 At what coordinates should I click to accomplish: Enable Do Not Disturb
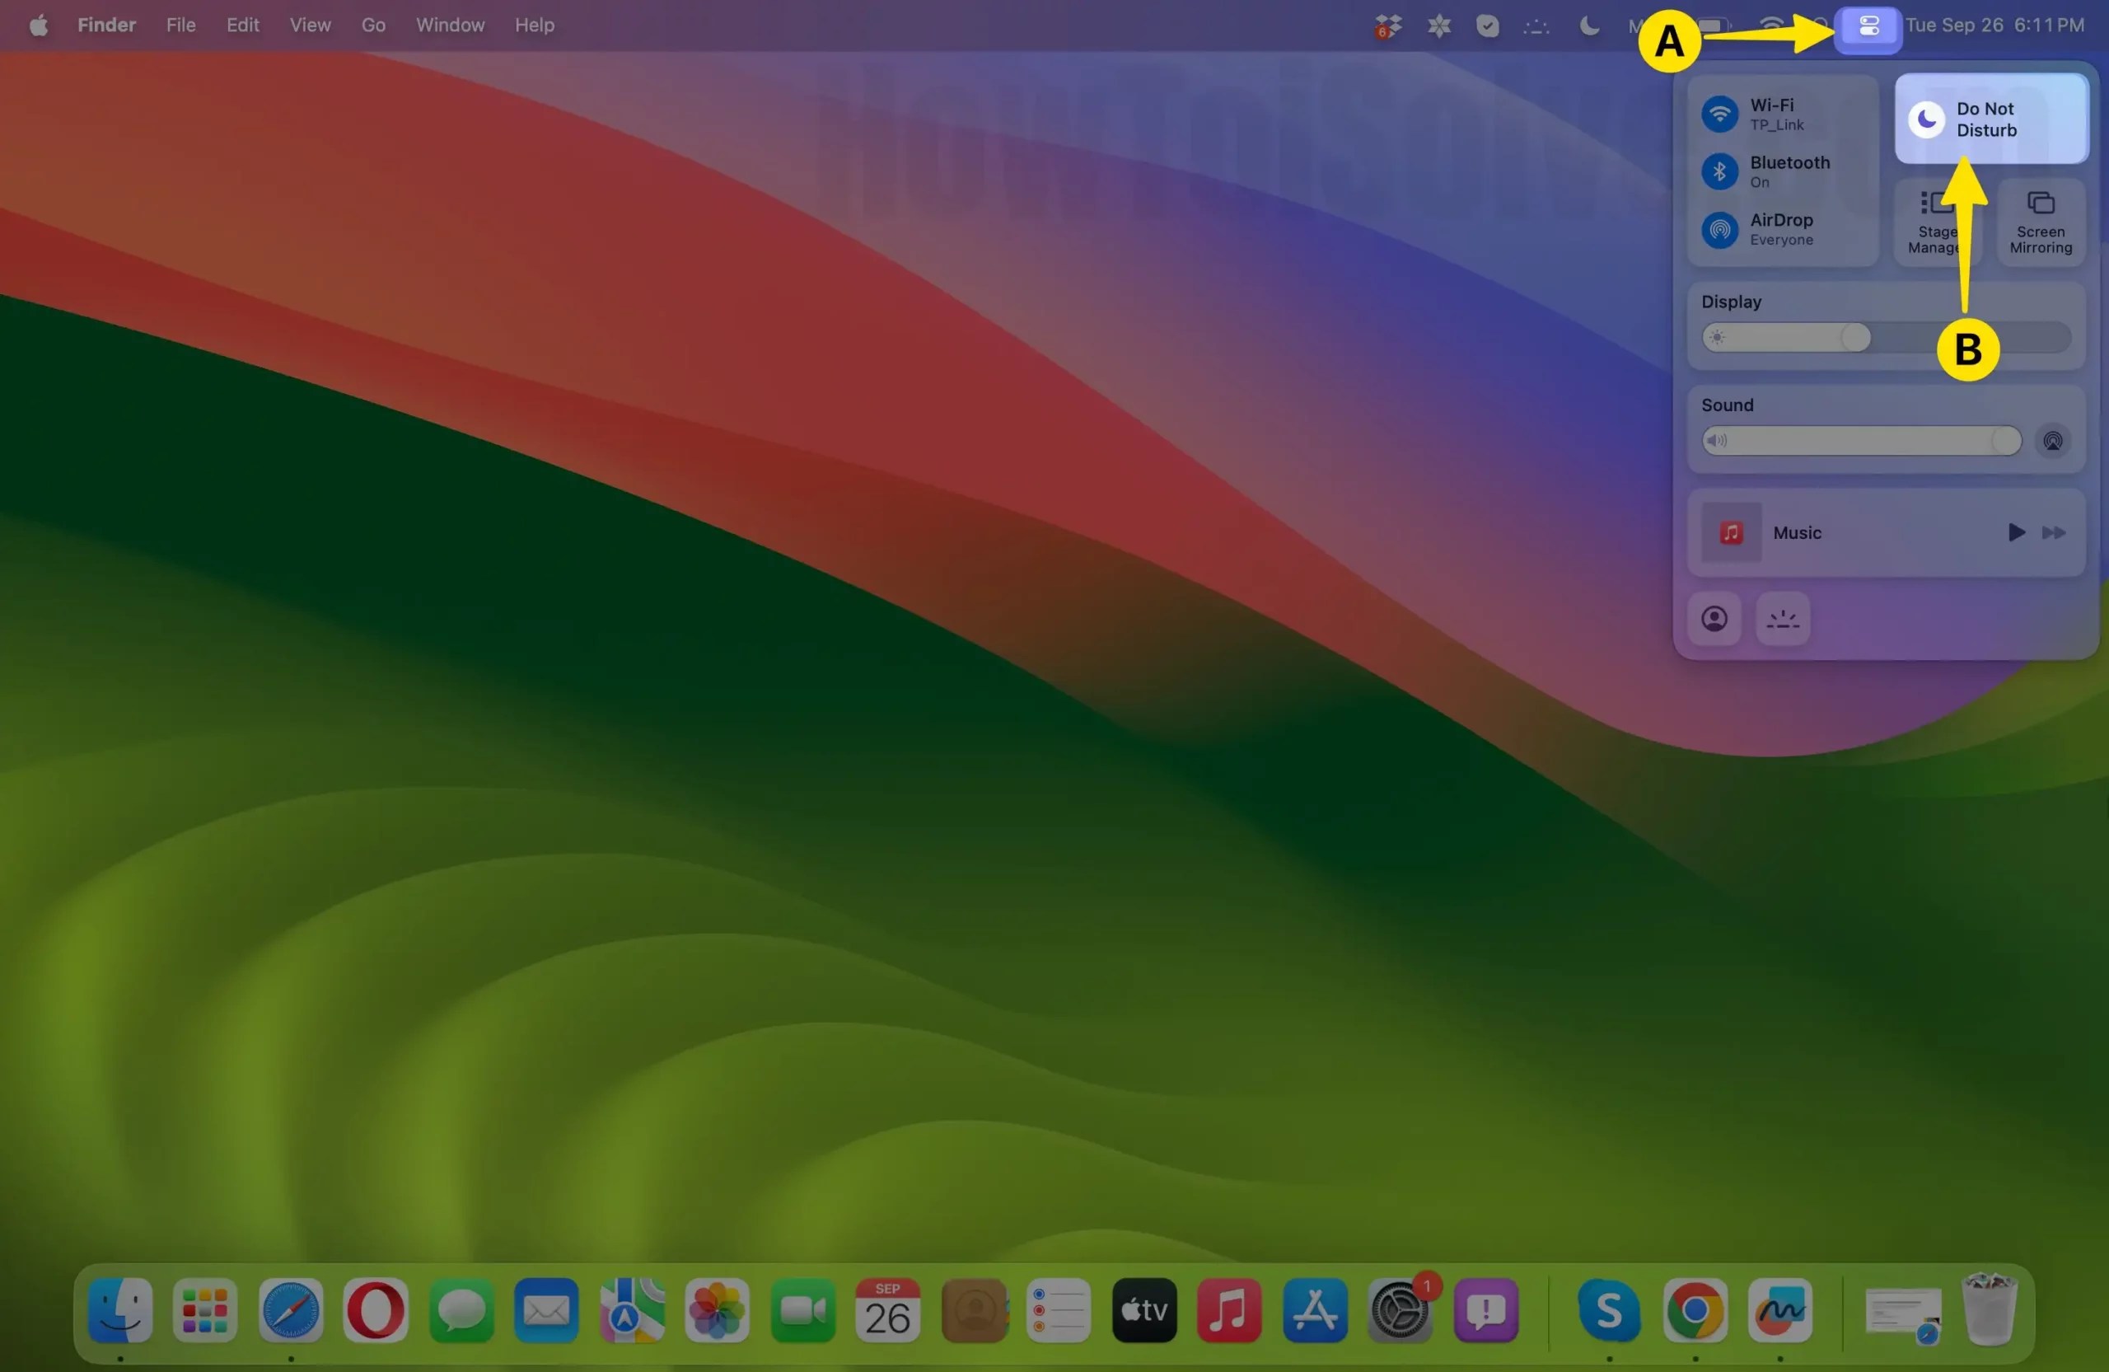[1990, 119]
